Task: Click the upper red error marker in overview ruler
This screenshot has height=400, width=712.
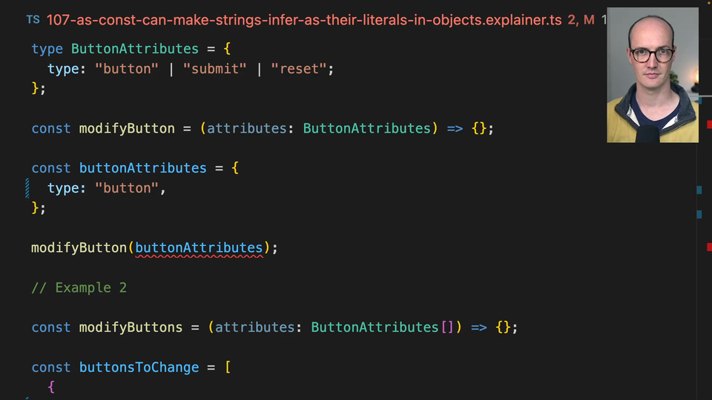Action: coord(709,124)
